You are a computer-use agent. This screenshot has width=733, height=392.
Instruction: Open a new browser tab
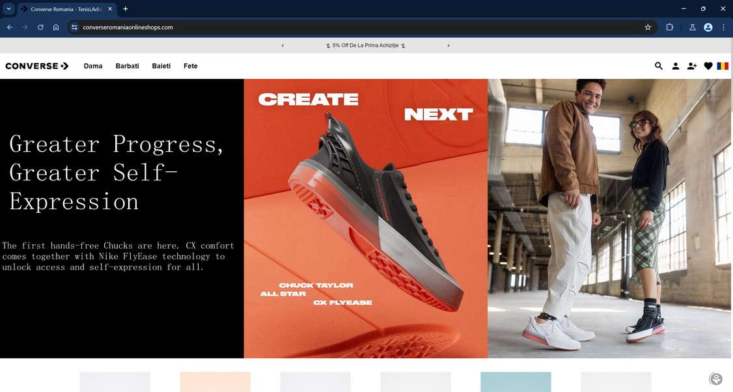pos(125,9)
